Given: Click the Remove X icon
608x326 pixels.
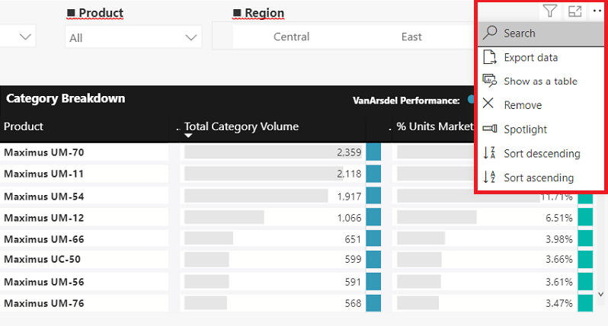Looking at the screenshot, I should 489,104.
